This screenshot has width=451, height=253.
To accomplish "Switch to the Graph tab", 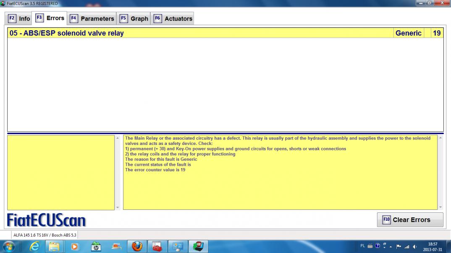I will tap(134, 19).
